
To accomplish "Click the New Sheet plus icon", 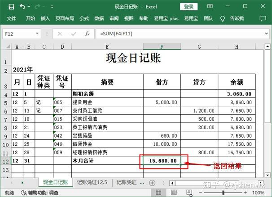I will [152, 183].
